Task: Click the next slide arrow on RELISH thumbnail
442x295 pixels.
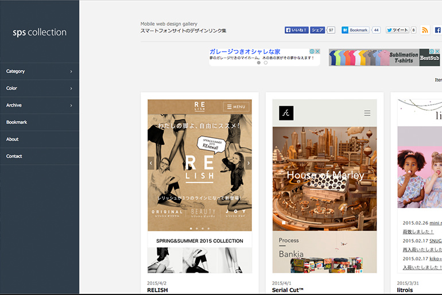Action: [x=249, y=163]
